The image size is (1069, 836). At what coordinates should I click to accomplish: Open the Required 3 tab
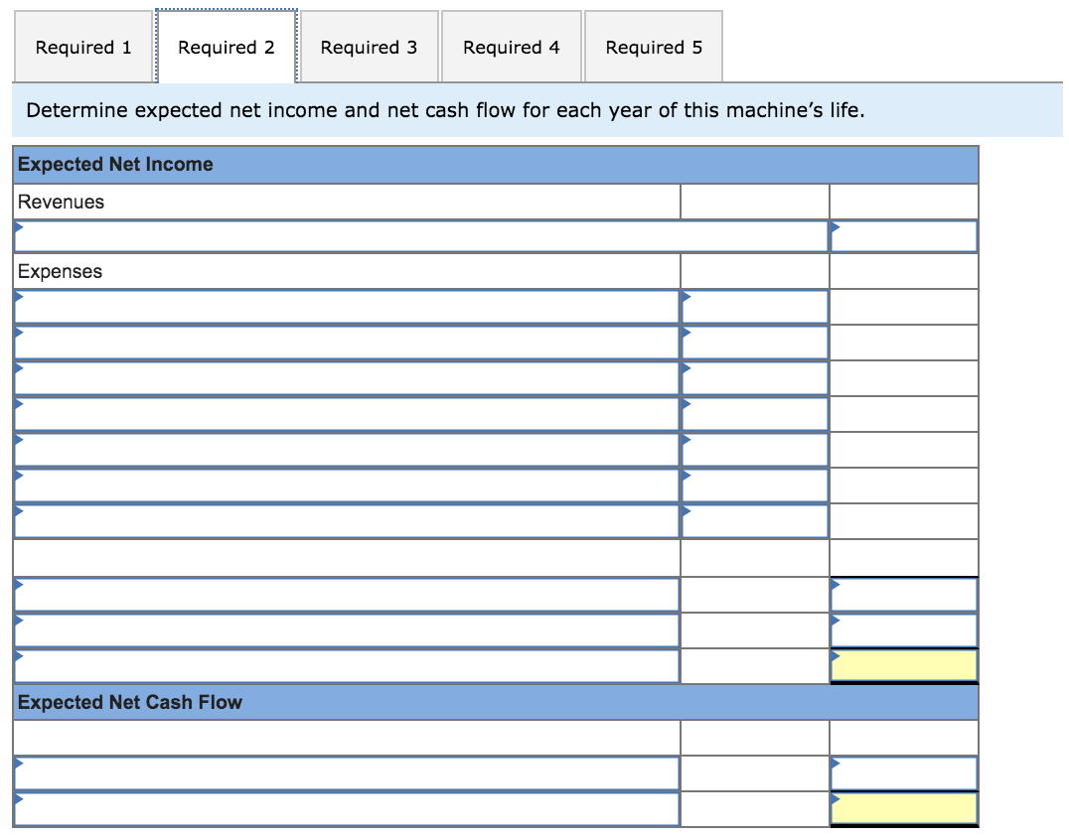369,47
